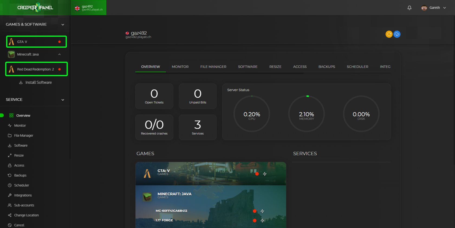Click the Gareth user avatar
The width and height of the screenshot is (455, 228).
[424, 8]
